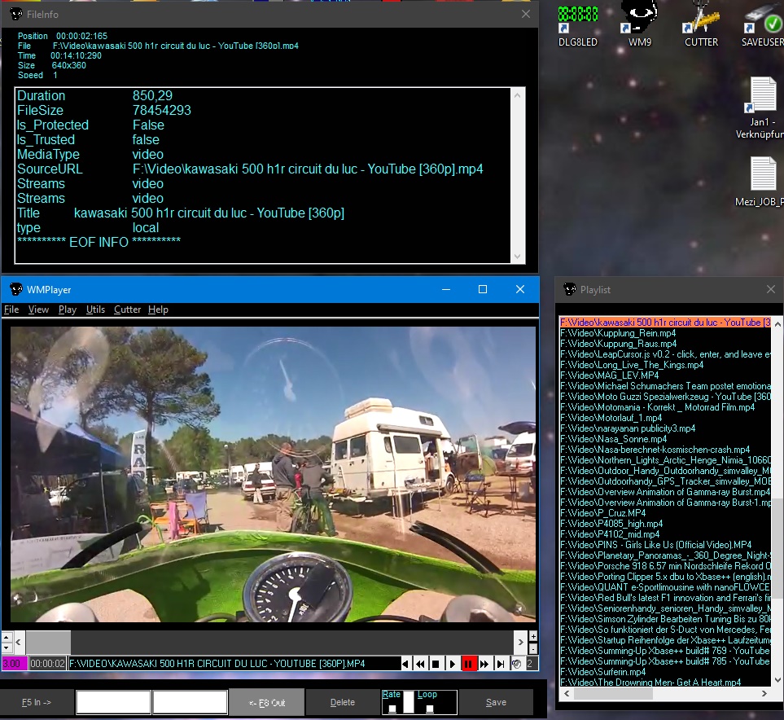The height and width of the screenshot is (720, 784).
Task: Stop video playback with the square button
Action: click(436, 664)
